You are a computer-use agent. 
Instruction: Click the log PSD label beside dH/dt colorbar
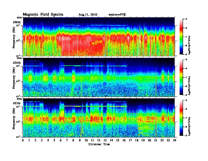[x=189, y=45]
